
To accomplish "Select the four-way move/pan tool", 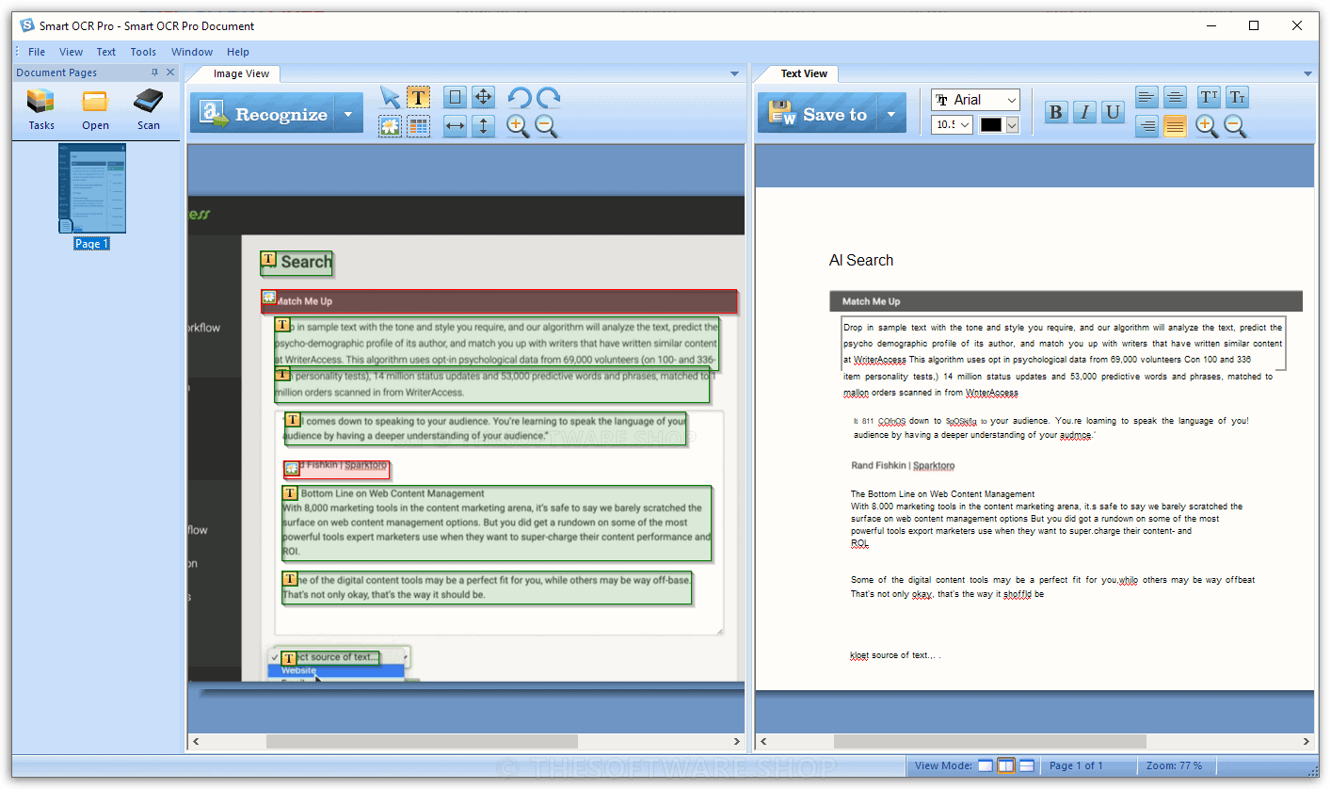I will click(483, 98).
